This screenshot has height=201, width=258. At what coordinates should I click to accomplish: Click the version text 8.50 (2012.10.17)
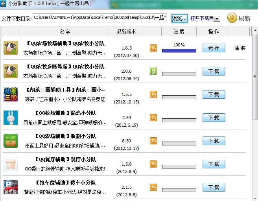click(127, 144)
